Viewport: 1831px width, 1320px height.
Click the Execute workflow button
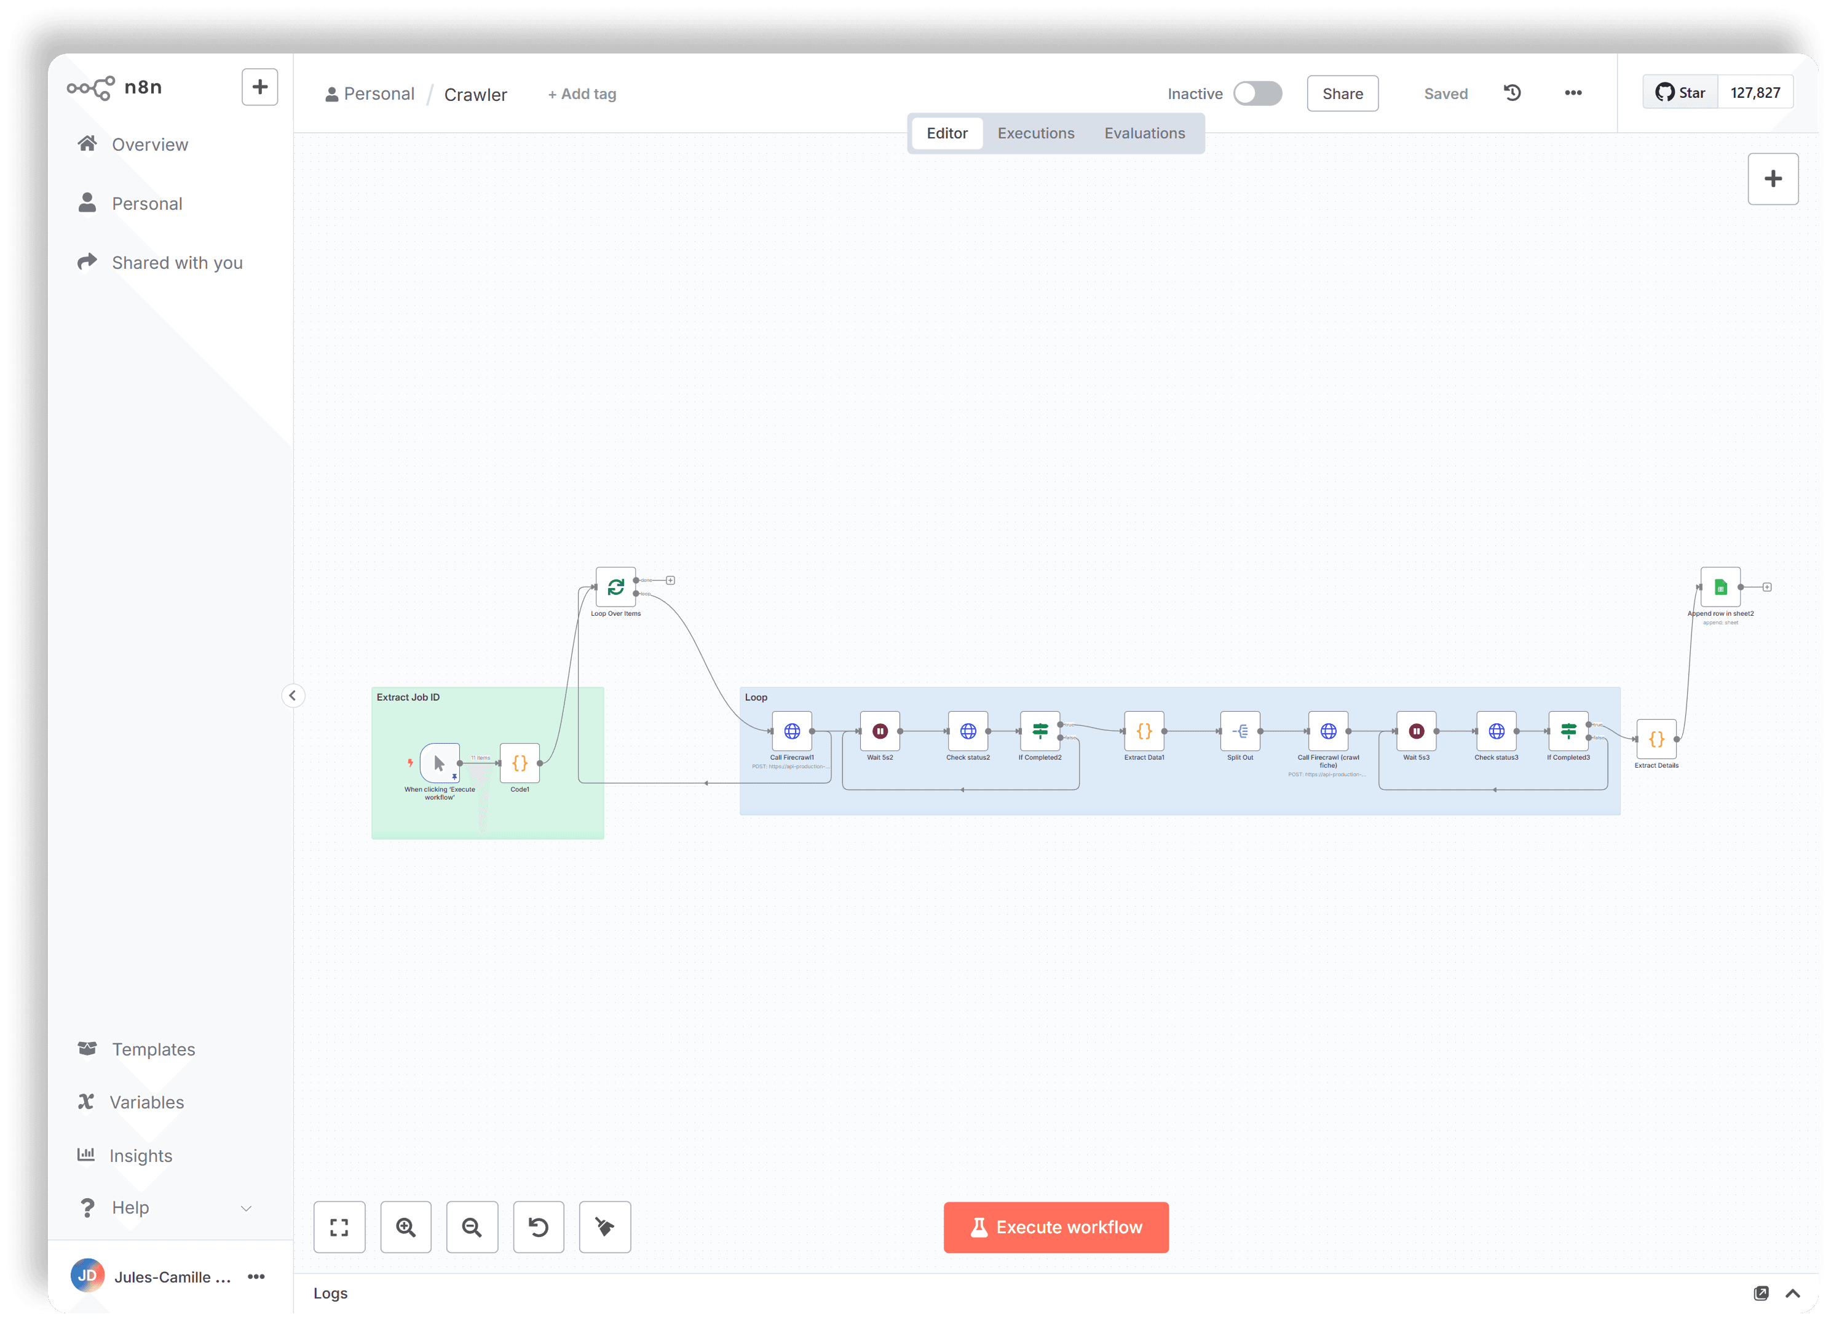(x=1056, y=1227)
